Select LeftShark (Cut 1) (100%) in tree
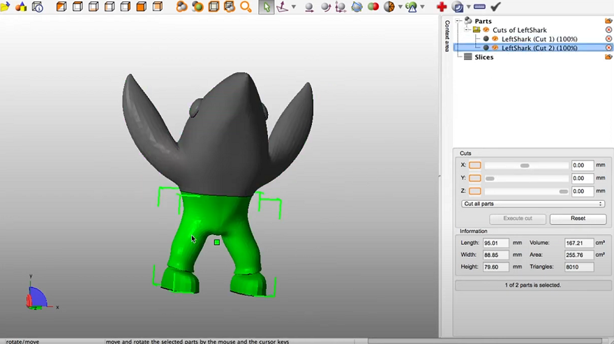This screenshot has width=614, height=344. coord(539,39)
